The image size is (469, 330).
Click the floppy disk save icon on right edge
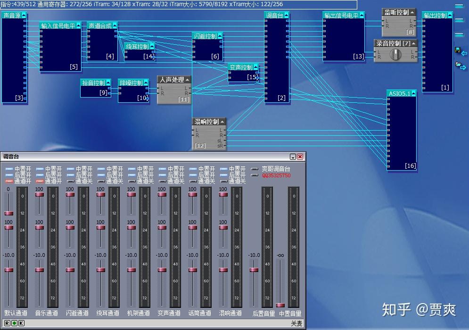(x=458, y=50)
